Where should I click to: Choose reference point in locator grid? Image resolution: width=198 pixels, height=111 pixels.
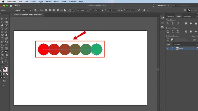pos(70,10)
